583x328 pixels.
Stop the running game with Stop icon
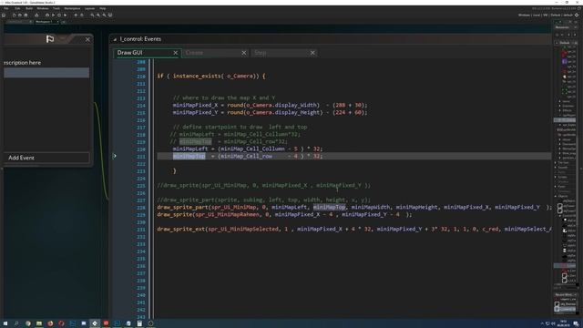point(58,15)
